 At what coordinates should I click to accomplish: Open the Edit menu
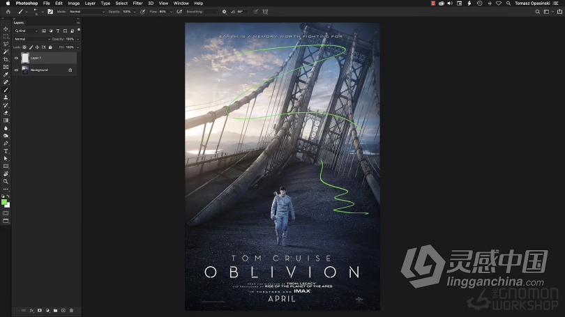pos(59,3)
